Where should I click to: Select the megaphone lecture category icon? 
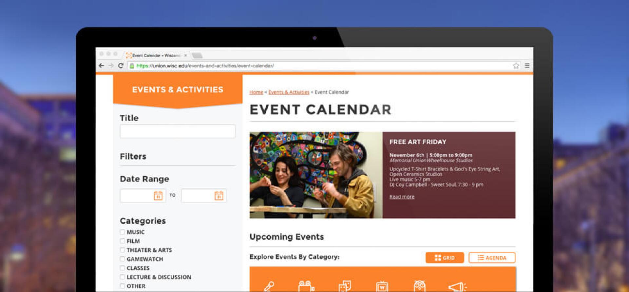point(457,287)
